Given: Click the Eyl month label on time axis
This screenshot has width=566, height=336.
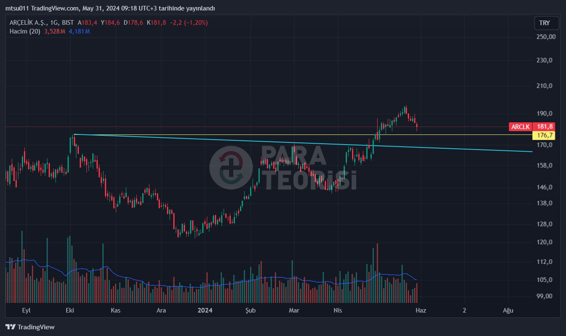Looking at the screenshot, I should click(x=26, y=310).
